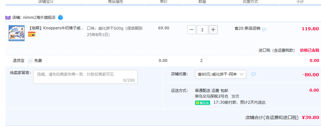Decrease quantity with the minus button
Screen dimensions: 321x127
click(192, 30)
